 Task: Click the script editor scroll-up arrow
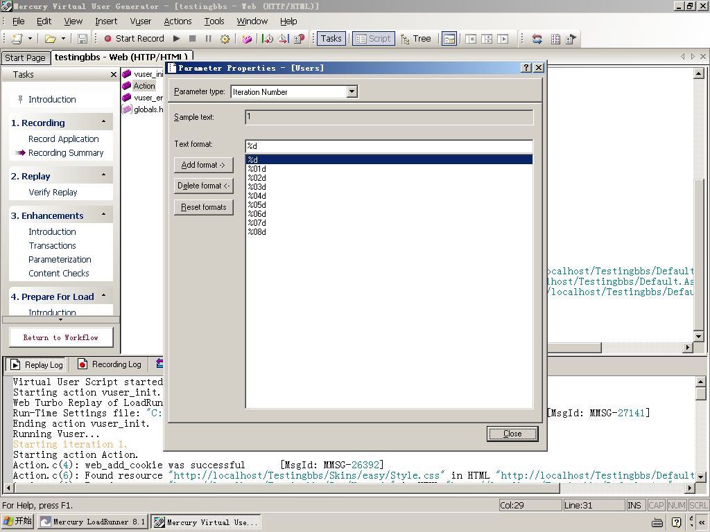(x=698, y=73)
